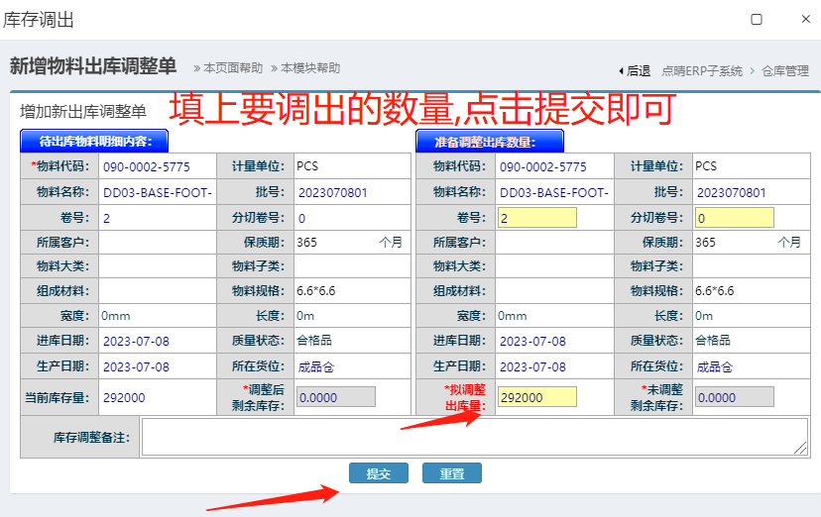
Task: Switch to the 待出库物料明细内容 tab header
Action: (x=94, y=142)
